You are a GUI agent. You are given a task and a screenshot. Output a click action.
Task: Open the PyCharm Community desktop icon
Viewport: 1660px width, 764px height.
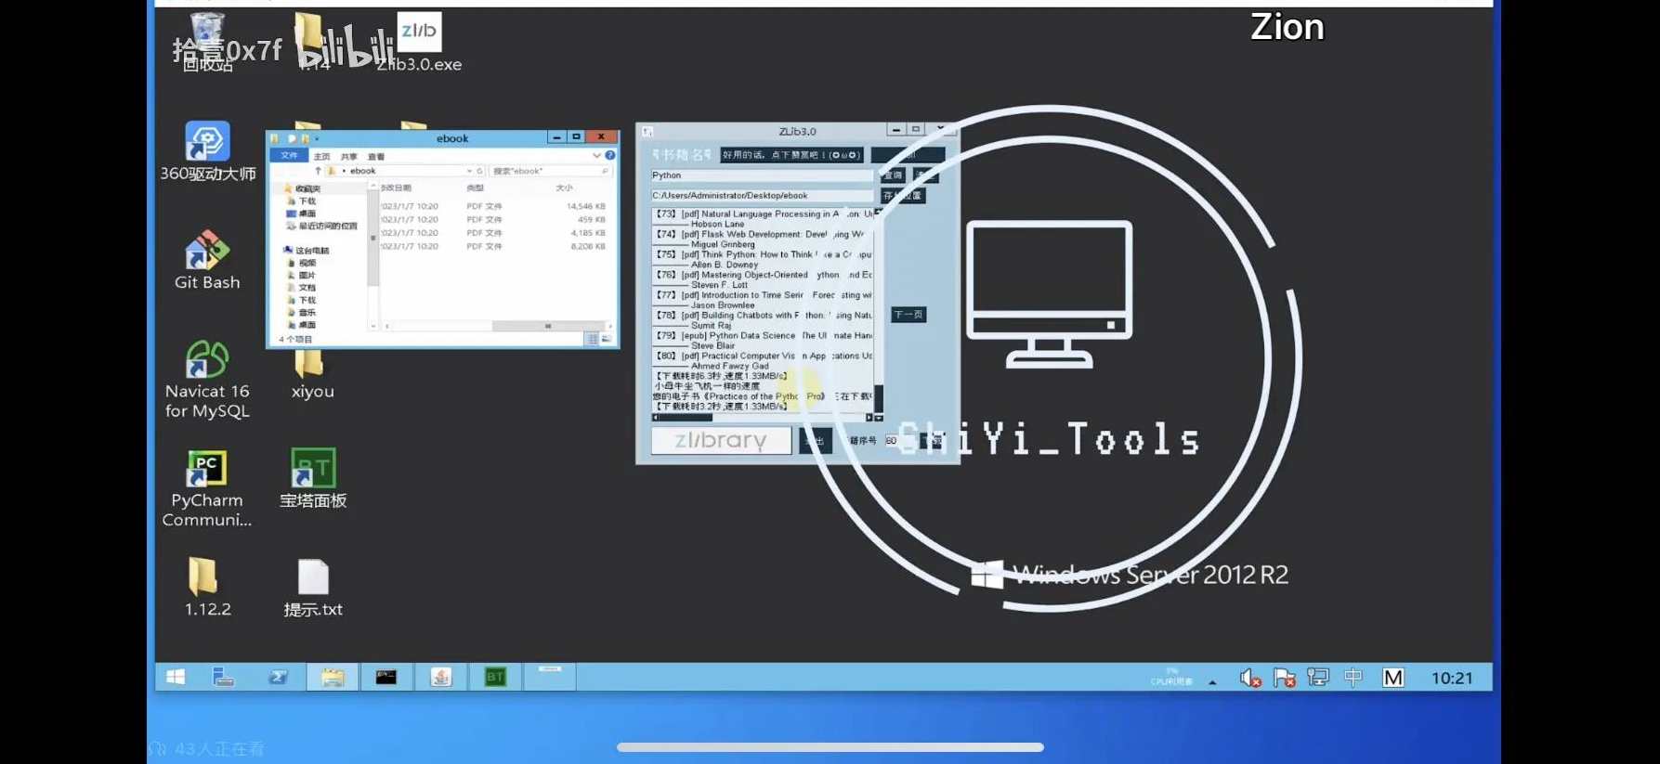[207, 488]
